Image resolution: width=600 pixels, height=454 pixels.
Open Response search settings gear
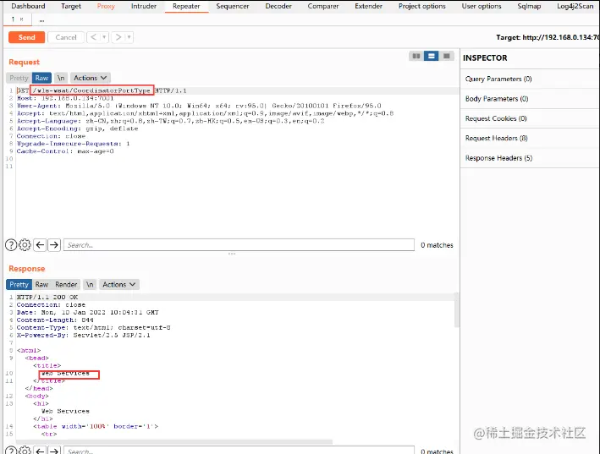25,450
